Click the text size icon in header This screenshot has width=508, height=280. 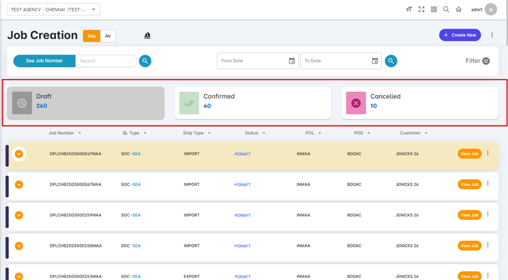pos(409,10)
